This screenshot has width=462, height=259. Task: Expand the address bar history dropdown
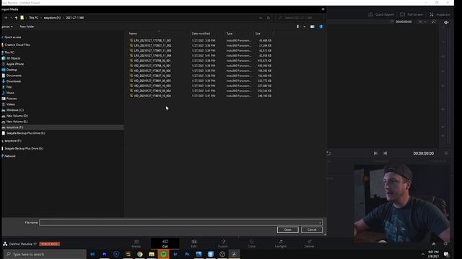coord(261,17)
